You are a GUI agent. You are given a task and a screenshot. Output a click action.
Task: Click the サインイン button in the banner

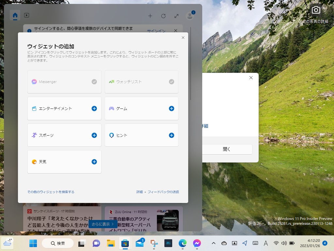click(156, 31)
